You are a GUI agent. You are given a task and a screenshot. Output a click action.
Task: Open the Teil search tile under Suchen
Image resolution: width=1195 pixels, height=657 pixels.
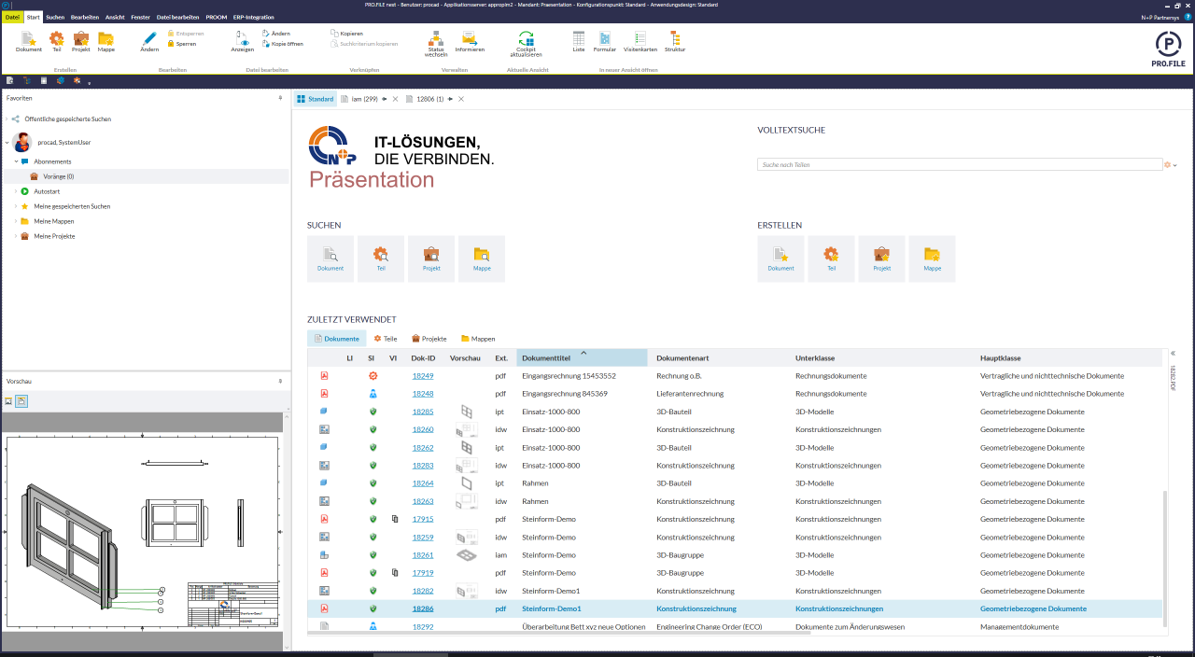(381, 259)
